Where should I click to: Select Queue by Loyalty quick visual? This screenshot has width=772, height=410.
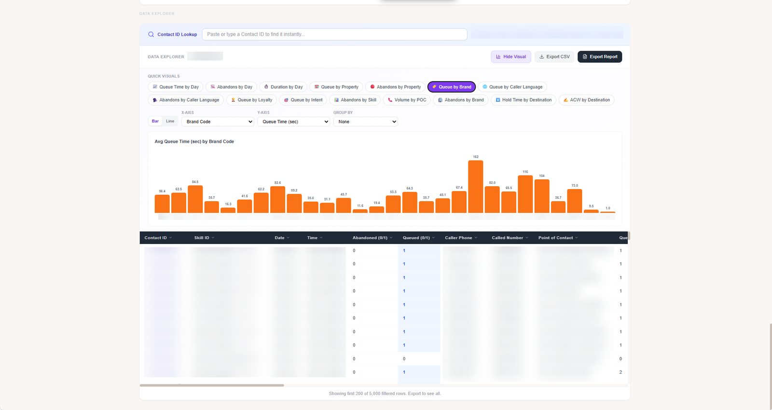(x=251, y=100)
